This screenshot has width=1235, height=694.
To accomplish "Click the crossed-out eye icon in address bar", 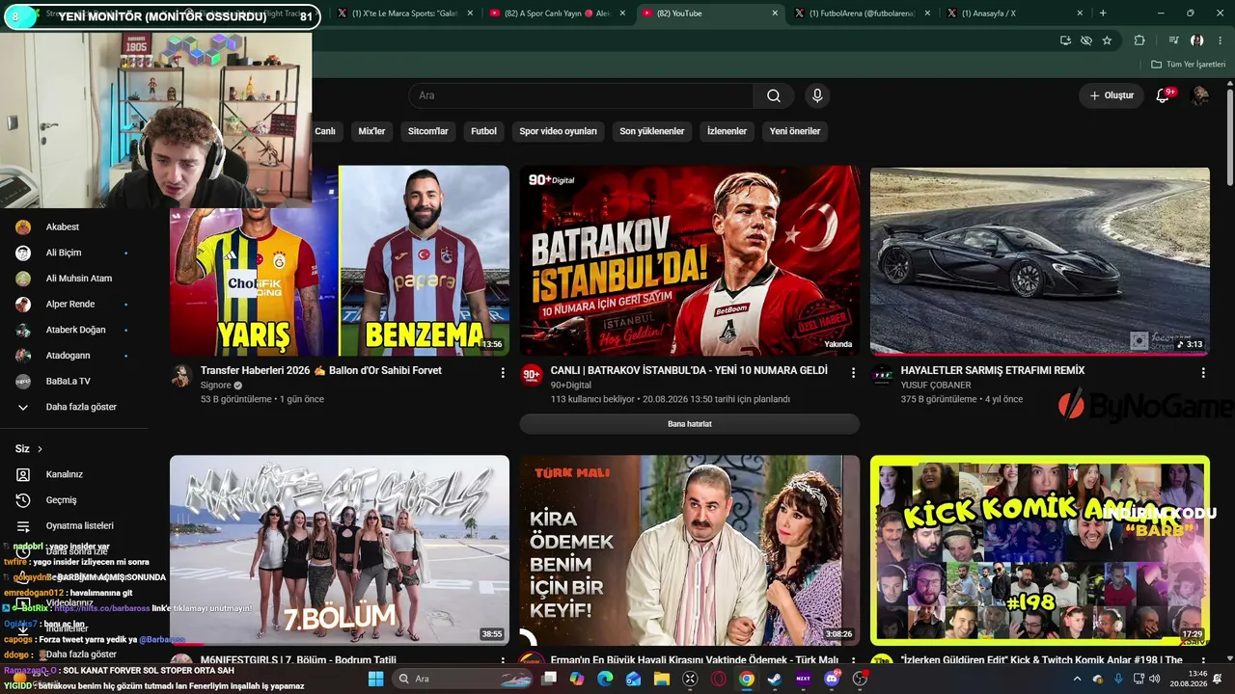I will (1086, 40).
